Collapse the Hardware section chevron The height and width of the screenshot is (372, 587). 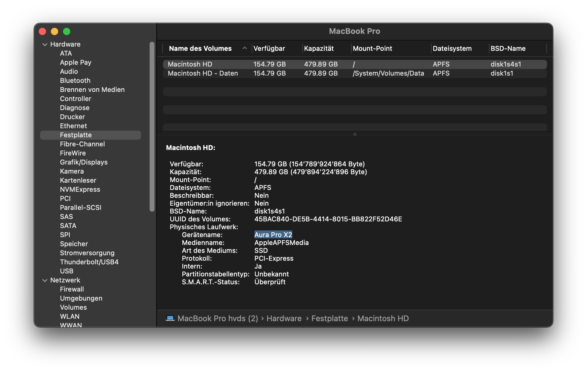45,44
